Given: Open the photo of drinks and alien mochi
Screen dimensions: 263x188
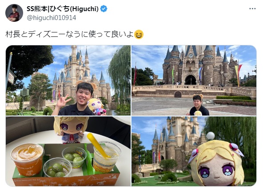Looking at the screenshot, I should (x=68, y=152).
